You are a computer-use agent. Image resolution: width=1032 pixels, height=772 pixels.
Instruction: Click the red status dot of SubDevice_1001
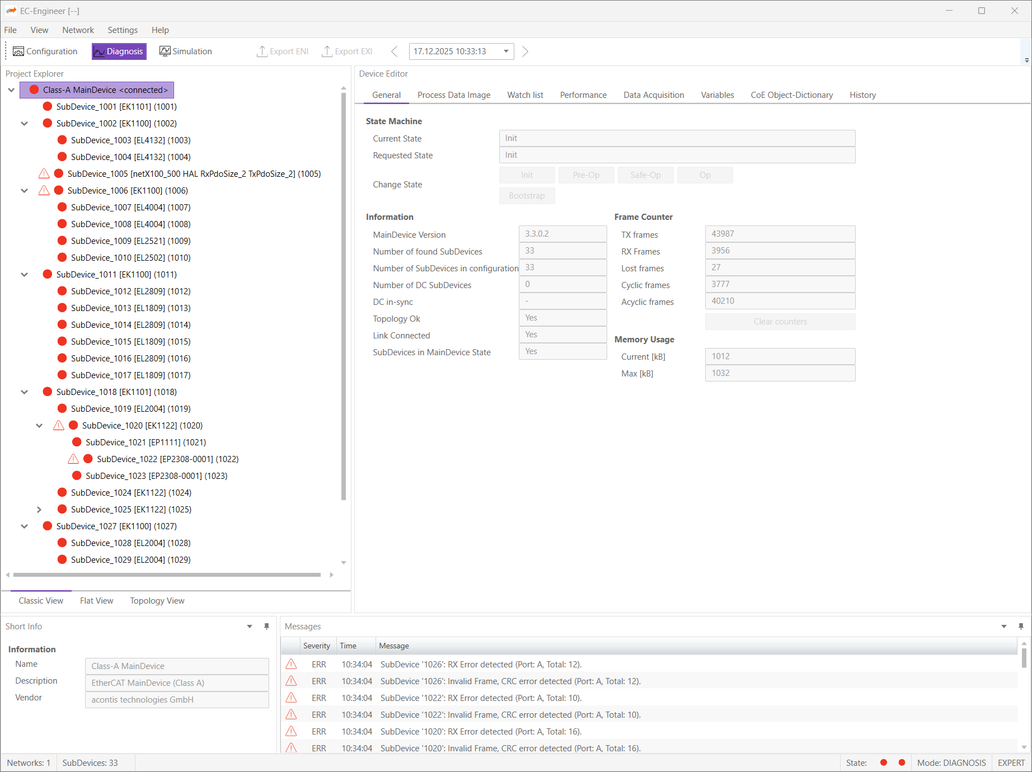click(x=48, y=107)
